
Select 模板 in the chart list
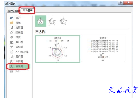(18, 23)
